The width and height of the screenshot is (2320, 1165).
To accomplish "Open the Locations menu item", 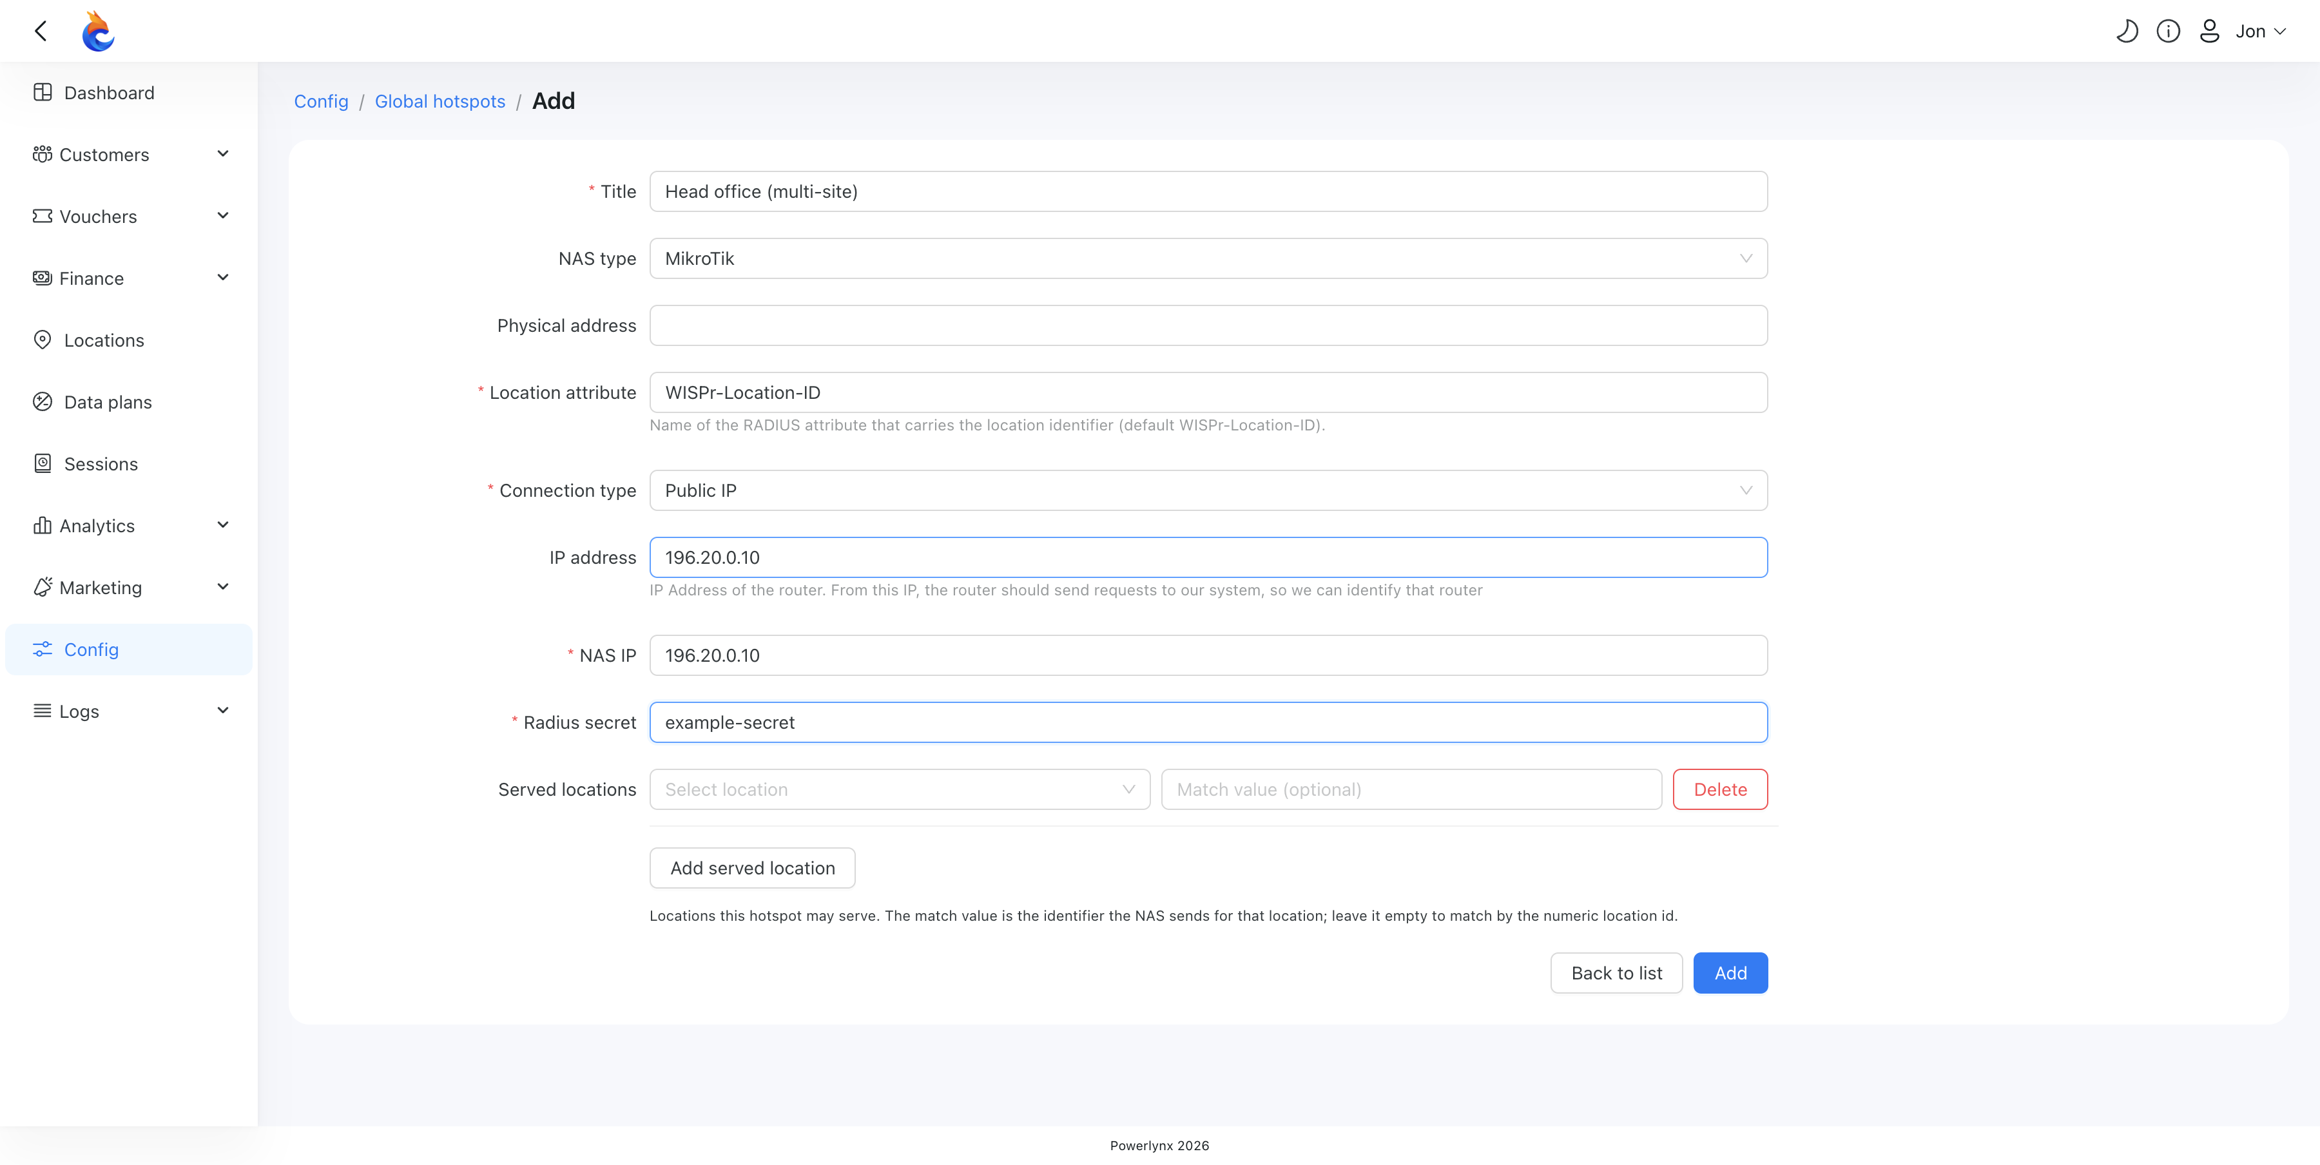I will click(x=129, y=340).
